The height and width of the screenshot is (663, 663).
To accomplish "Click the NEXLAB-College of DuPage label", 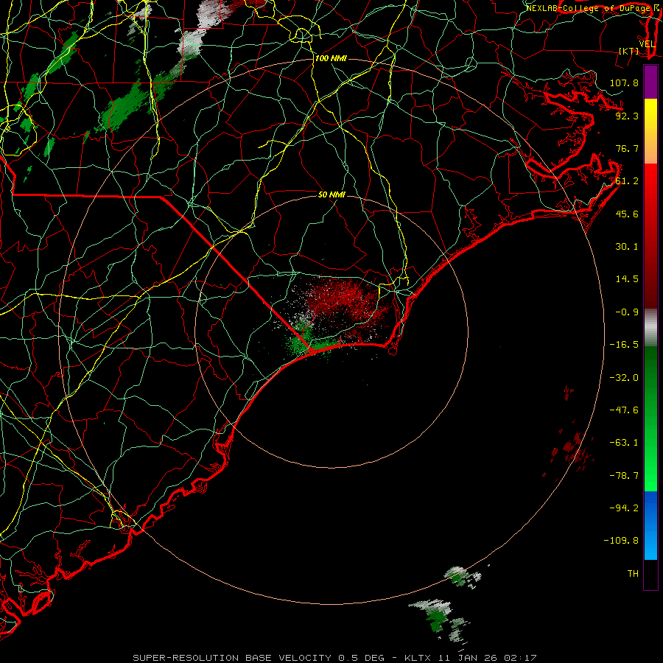I will pos(589,8).
